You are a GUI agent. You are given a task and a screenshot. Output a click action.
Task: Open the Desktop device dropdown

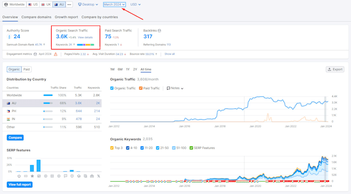[88, 5]
